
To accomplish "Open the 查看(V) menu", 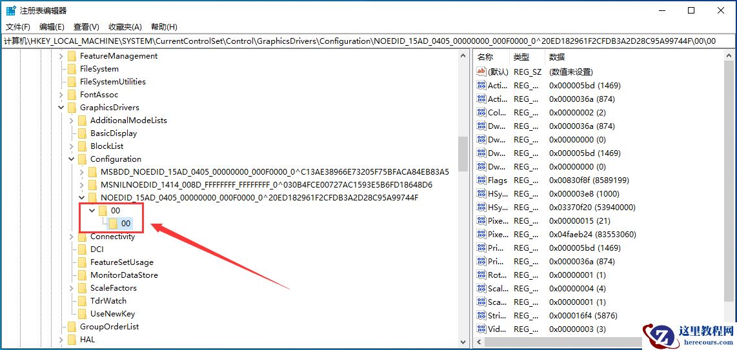I will [86, 26].
